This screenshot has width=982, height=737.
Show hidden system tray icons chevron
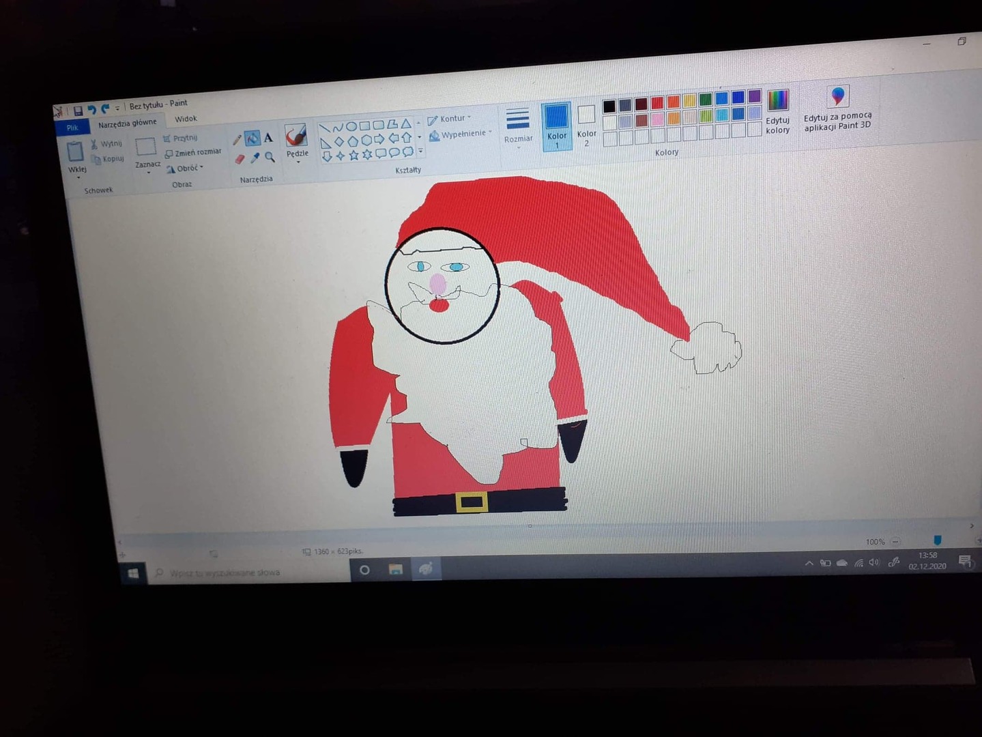[809, 564]
